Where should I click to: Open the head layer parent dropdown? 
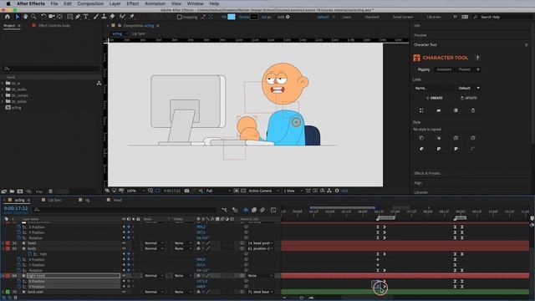(260, 243)
